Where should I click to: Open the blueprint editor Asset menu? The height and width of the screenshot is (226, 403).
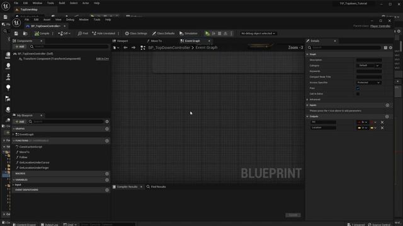[x=47, y=19]
